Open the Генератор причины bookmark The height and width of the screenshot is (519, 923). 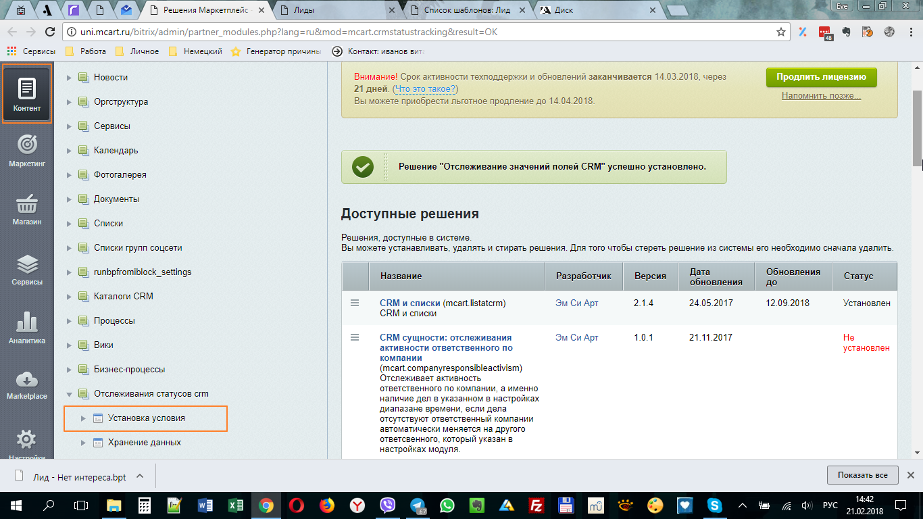click(x=276, y=51)
